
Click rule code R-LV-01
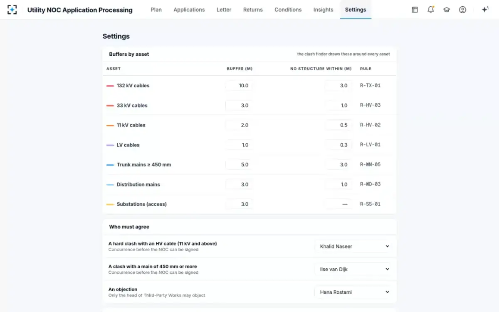tap(370, 145)
